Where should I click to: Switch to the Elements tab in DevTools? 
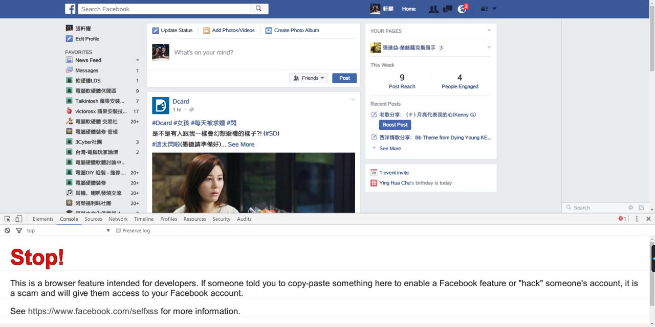(43, 219)
